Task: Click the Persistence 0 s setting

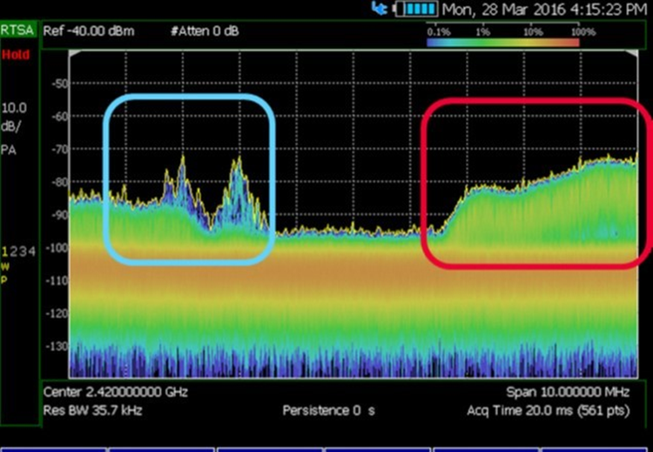Action: click(327, 410)
